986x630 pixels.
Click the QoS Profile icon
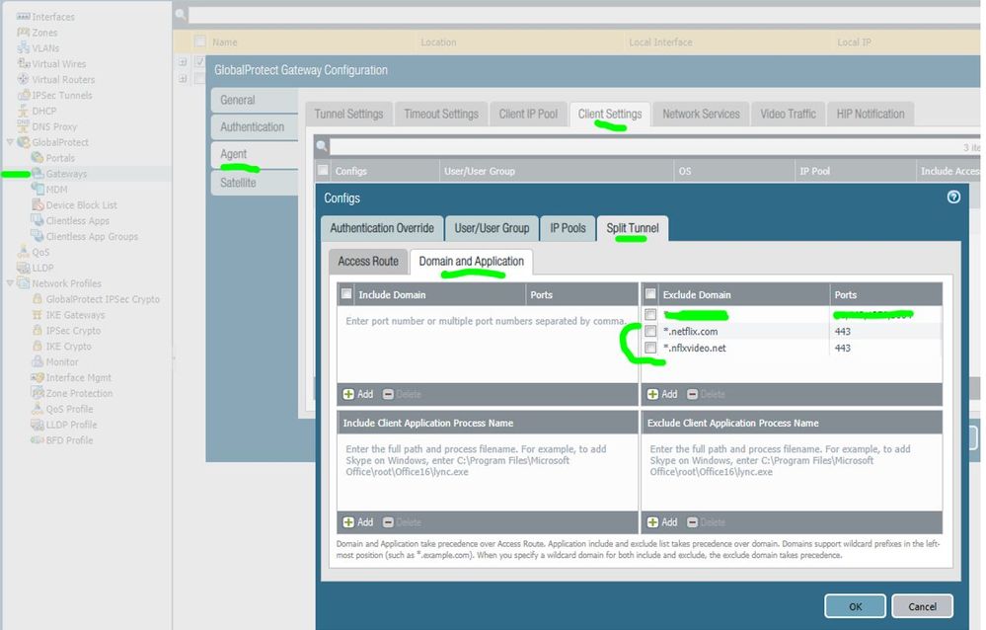(38, 409)
